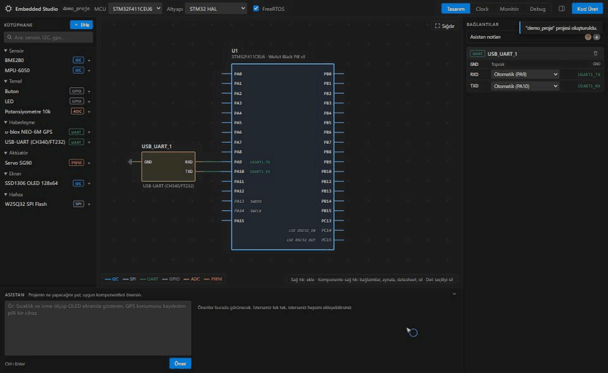Switch to the Tasarım tab
The height and width of the screenshot is (373, 608).
[455, 9]
